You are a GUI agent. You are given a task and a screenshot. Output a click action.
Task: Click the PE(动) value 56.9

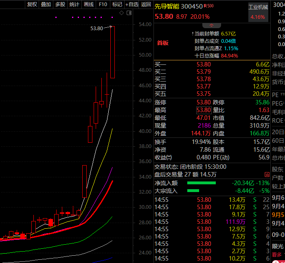264,157
